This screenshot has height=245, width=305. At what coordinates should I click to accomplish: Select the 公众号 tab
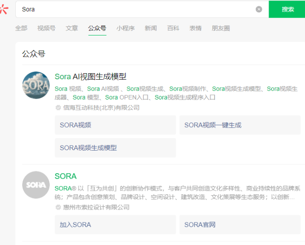(x=97, y=29)
